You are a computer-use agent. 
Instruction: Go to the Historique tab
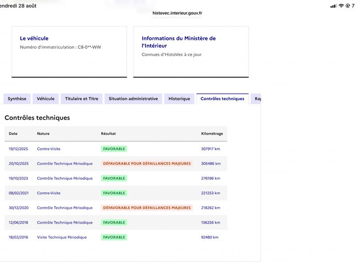179,98
